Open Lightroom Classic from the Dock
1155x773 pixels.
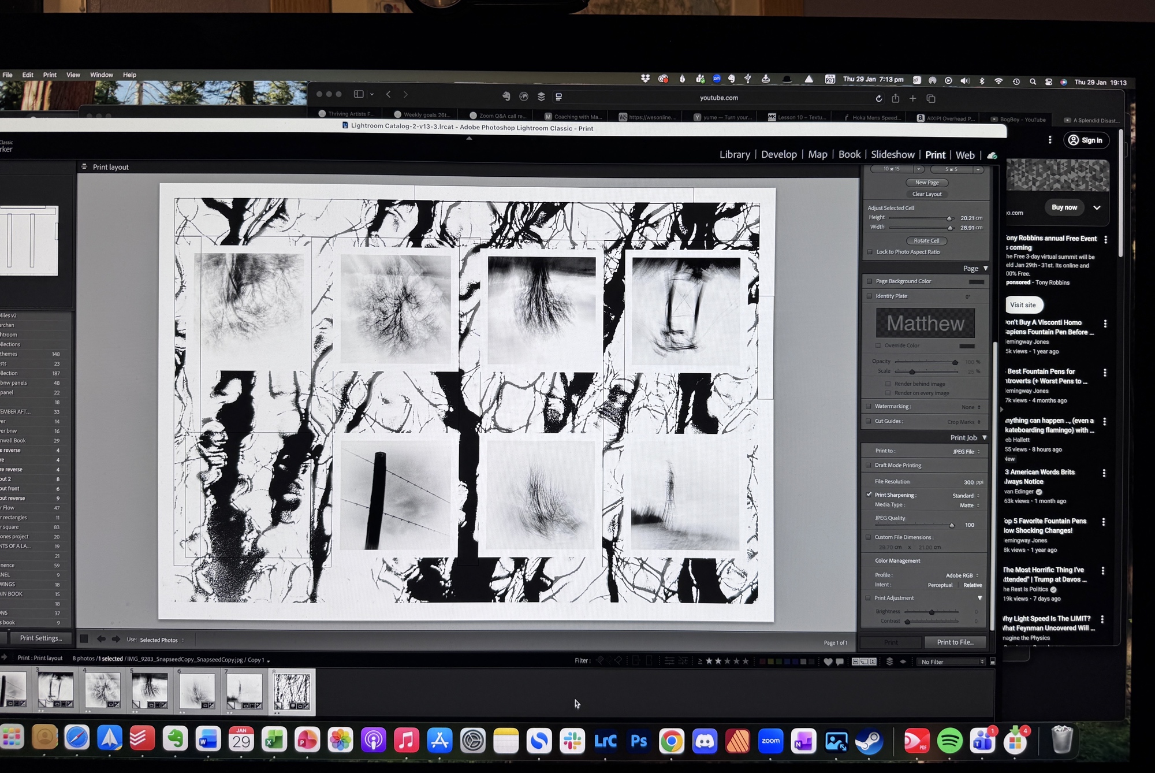[605, 741]
